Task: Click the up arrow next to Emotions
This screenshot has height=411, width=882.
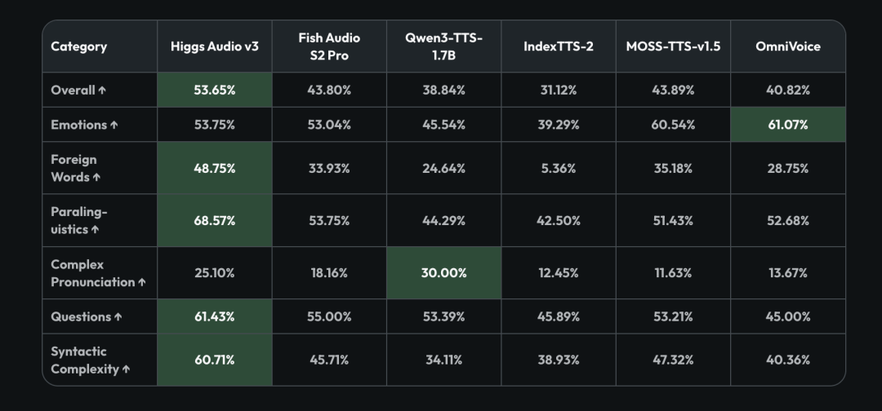Action: [114, 125]
